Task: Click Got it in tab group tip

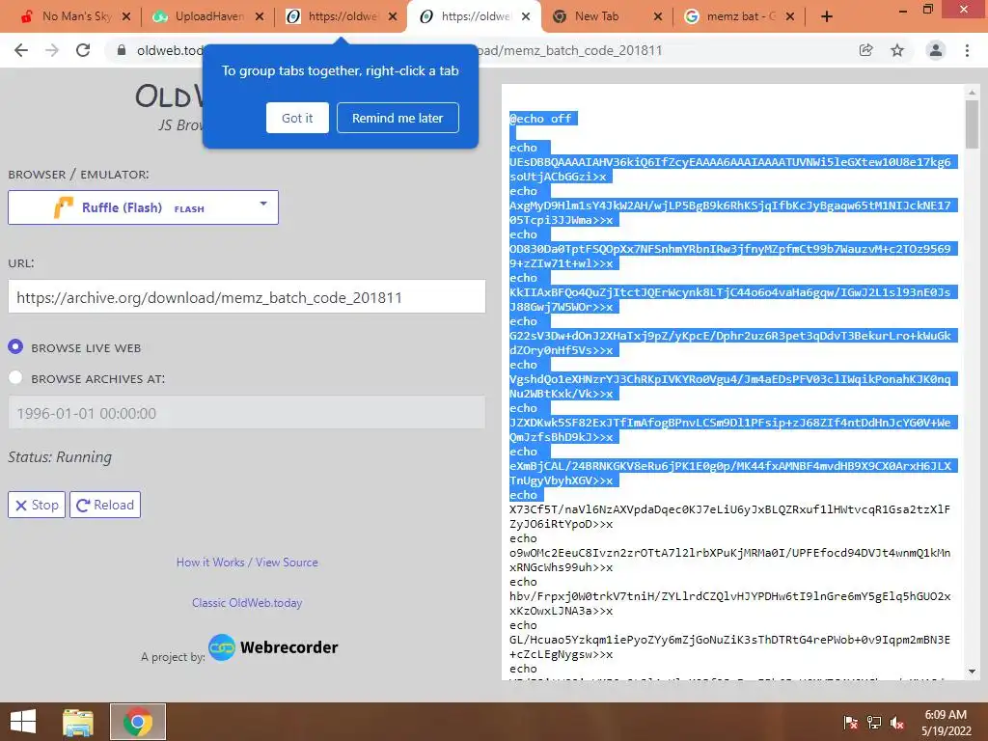Action: pyautogui.click(x=297, y=118)
